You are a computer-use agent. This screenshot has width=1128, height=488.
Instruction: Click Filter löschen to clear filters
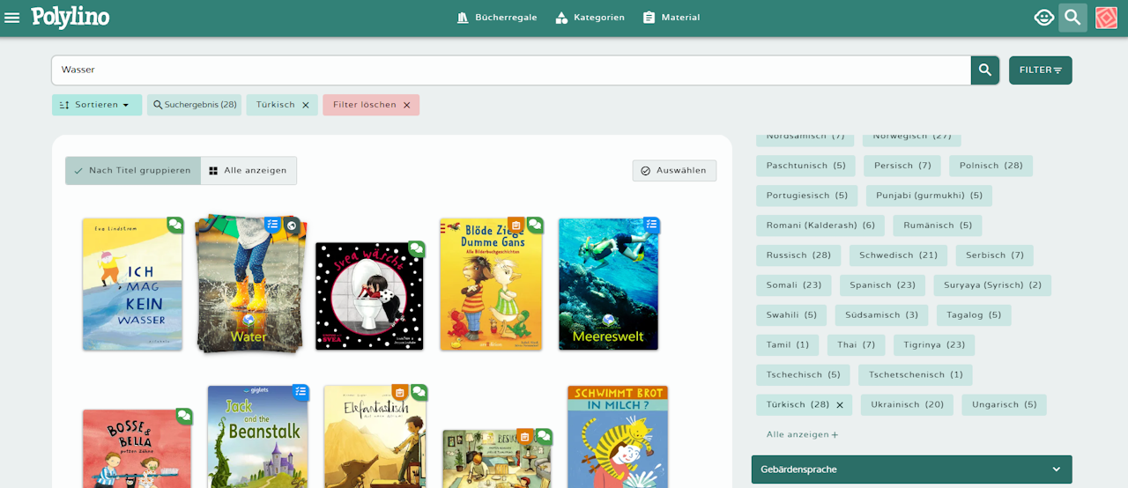371,105
